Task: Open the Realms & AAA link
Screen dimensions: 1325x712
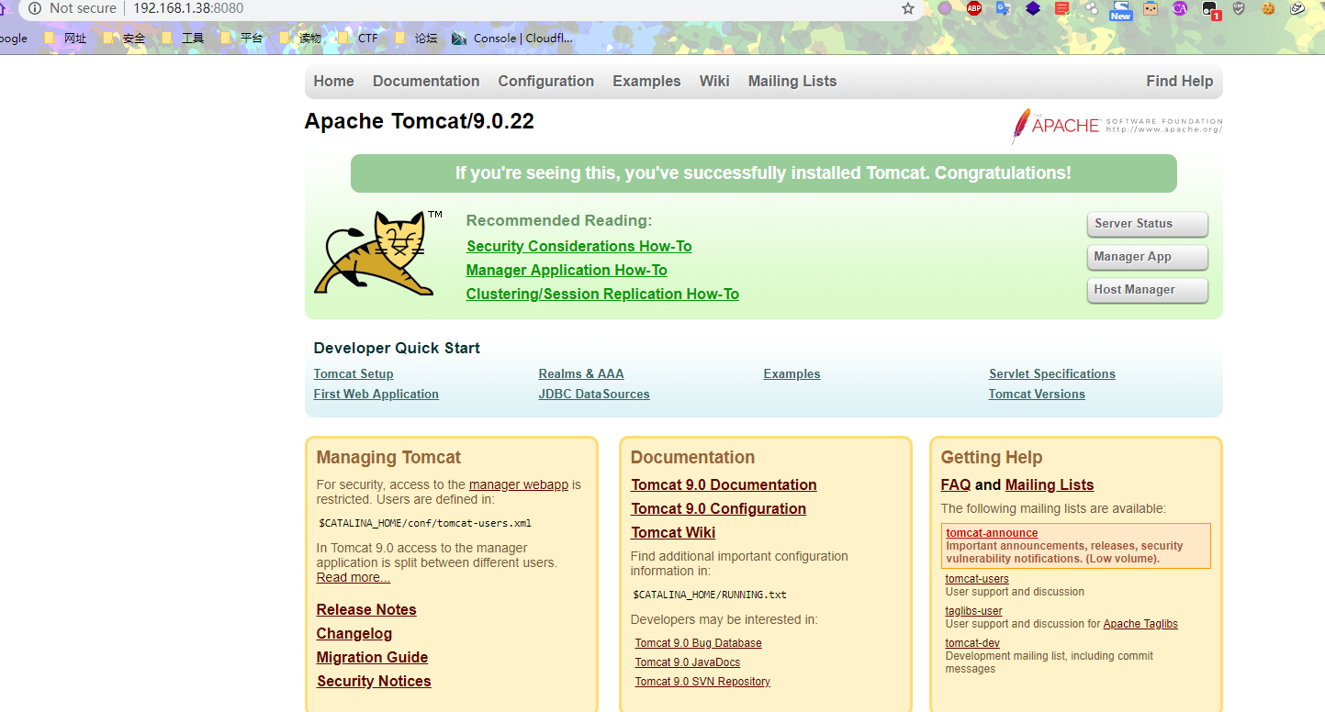Action: (x=581, y=374)
